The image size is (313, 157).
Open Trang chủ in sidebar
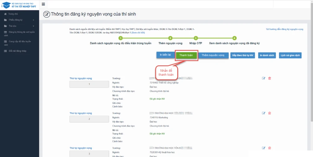(x=13, y=14)
